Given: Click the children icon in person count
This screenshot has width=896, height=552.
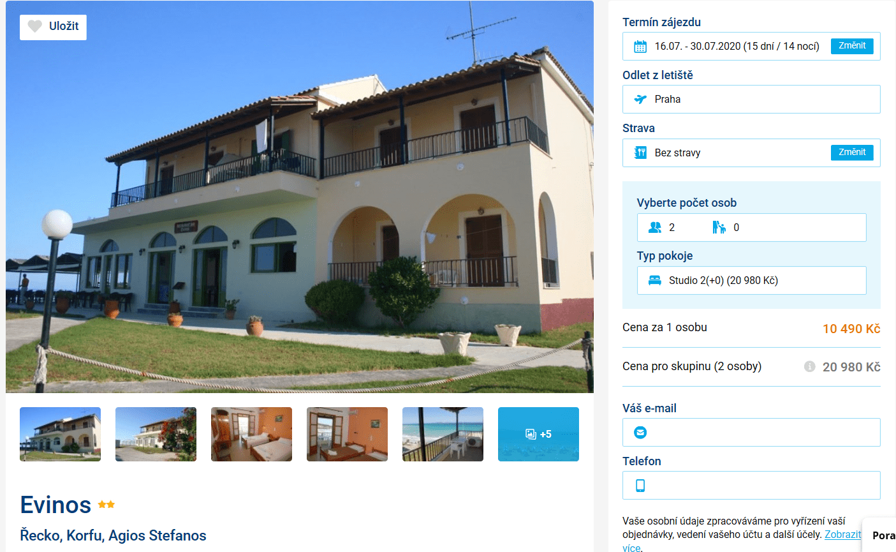Looking at the screenshot, I should pyautogui.click(x=719, y=227).
